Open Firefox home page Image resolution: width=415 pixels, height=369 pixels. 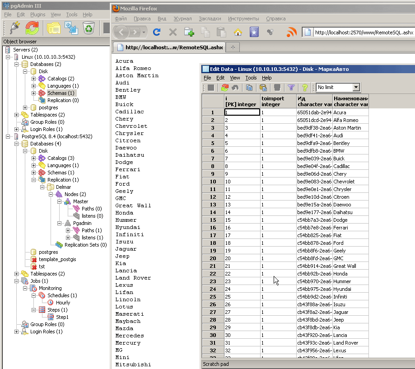(238, 32)
